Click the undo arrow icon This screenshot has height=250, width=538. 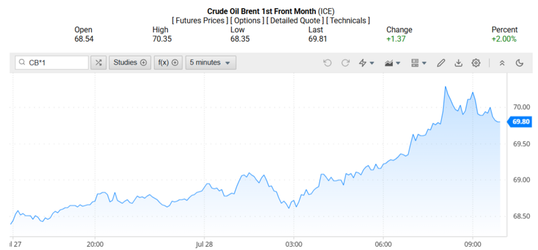pyautogui.click(x=328, y=62)
